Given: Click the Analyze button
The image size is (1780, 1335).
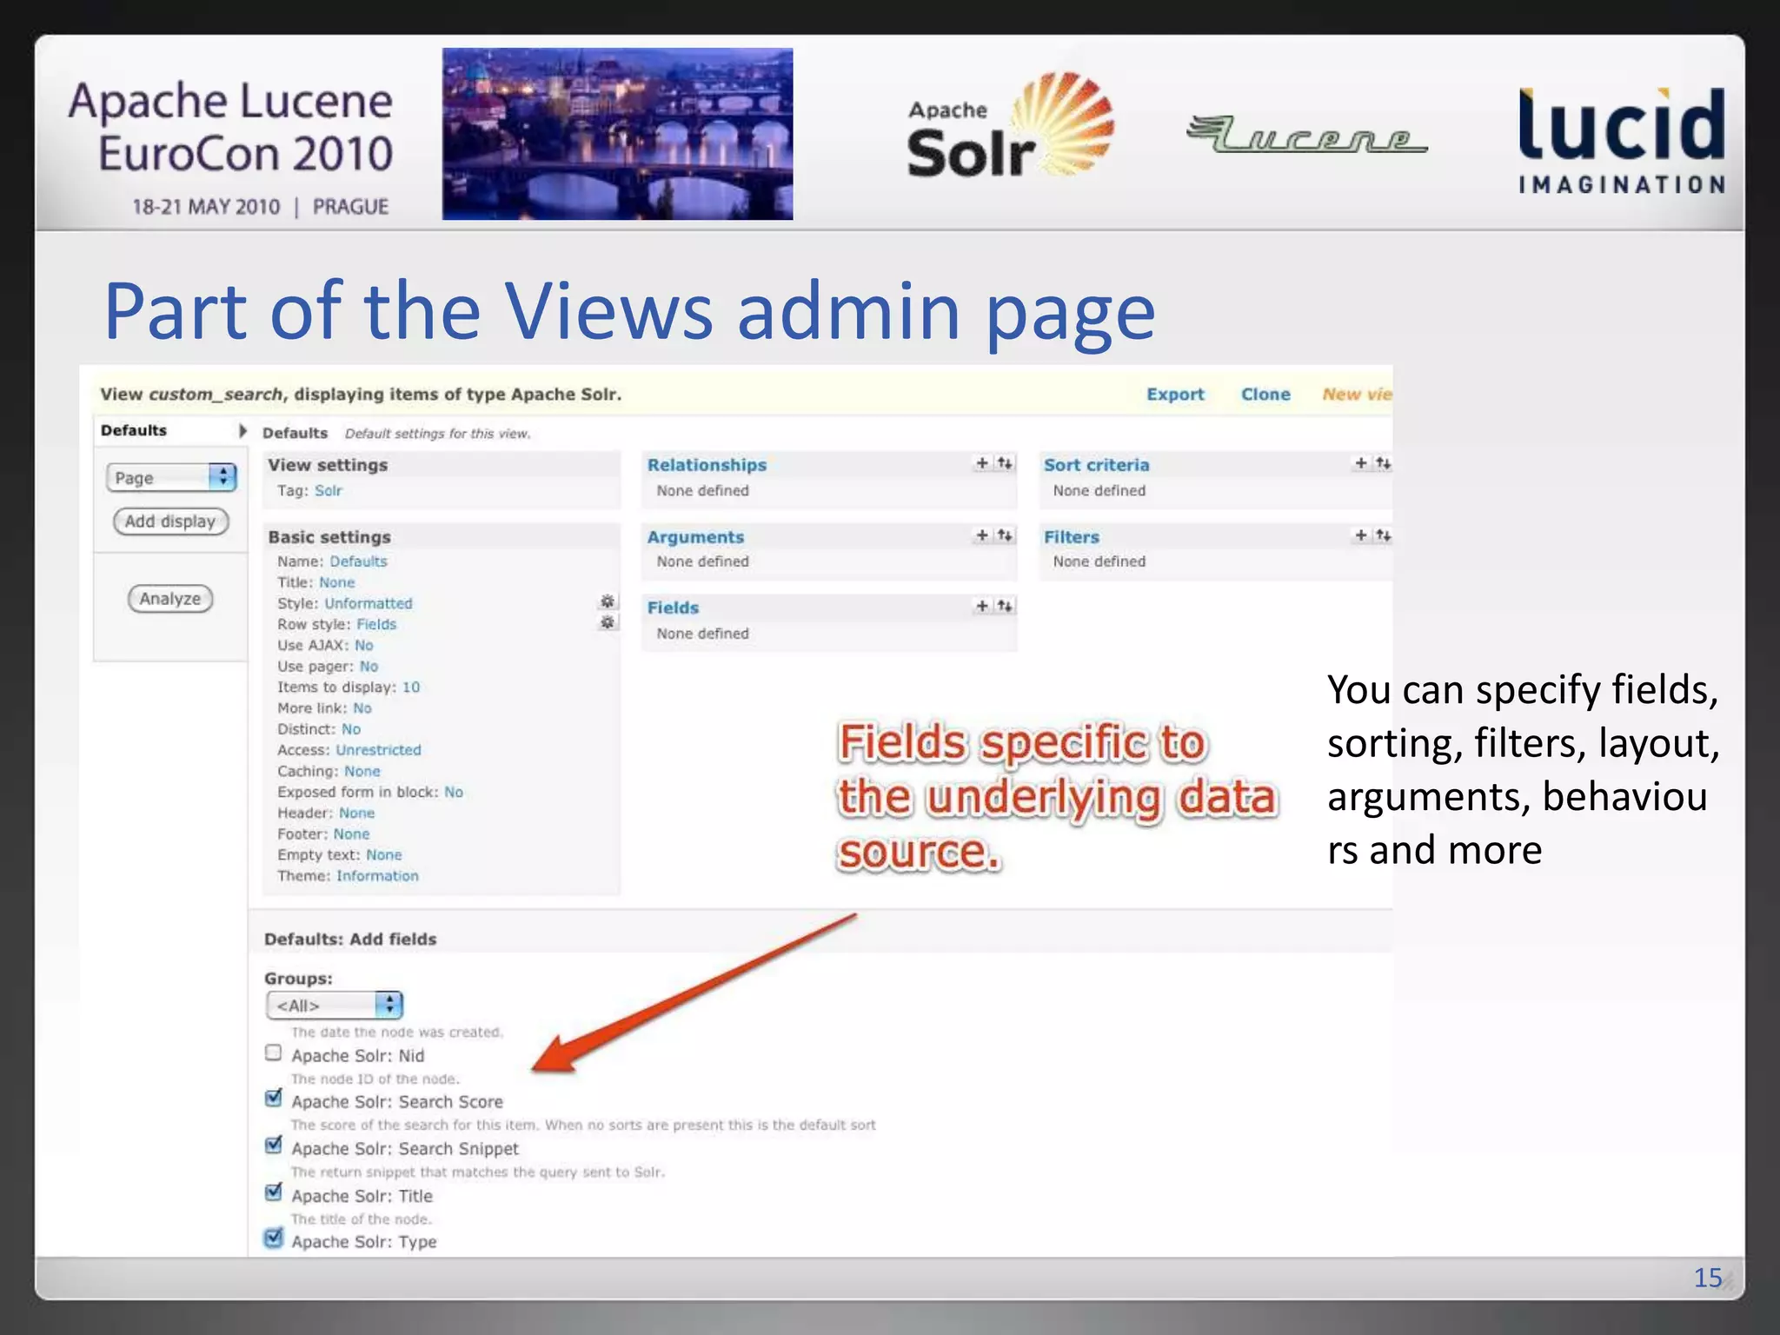Looking at the screenshot, I should coord(170,599).
